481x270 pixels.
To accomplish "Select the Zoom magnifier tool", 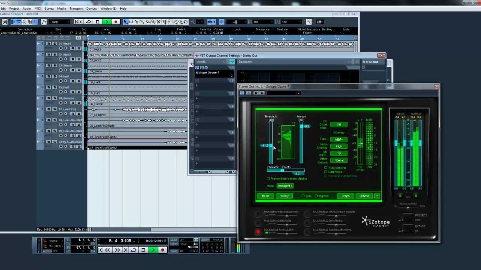I will (153, 22).
